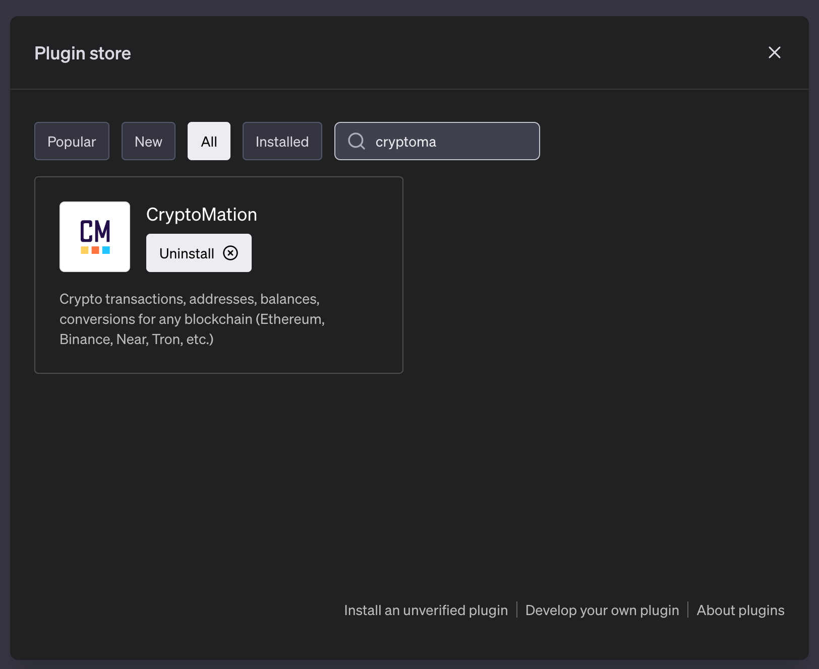Select the All plugins tab
The width and height of the screenshot is (819, 669).
point(209,141)
